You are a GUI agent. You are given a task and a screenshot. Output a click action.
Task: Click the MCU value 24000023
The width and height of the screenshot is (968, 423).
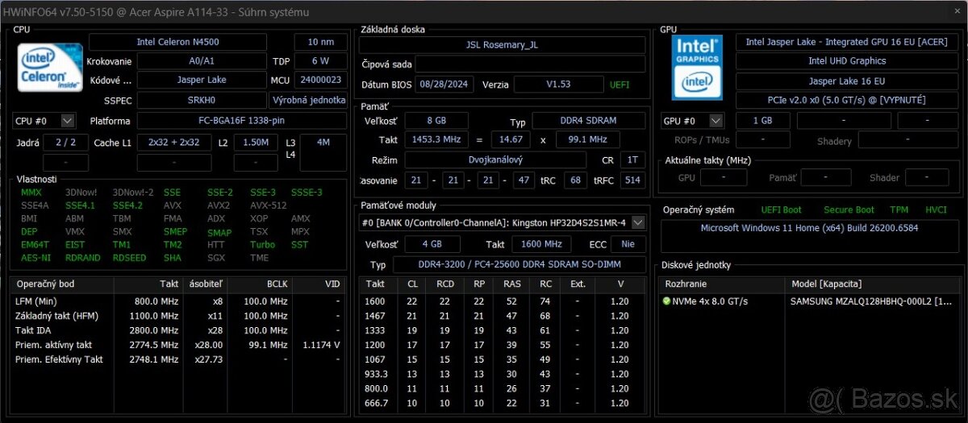click(320, 81)
